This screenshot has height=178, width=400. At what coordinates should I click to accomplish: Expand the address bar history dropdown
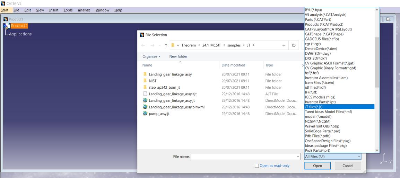[284, 45]
